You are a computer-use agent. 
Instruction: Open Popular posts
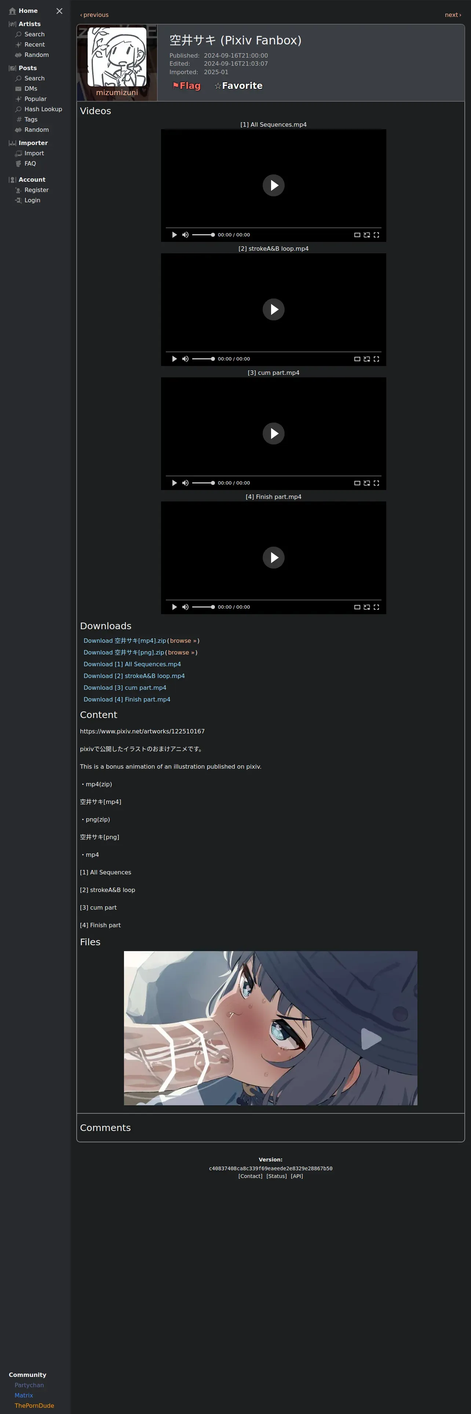coord(31,99)
